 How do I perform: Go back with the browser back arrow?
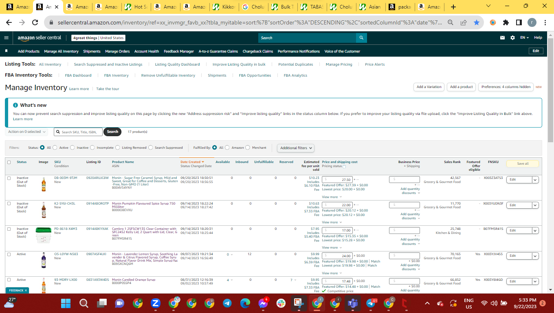tap(9, 22)
